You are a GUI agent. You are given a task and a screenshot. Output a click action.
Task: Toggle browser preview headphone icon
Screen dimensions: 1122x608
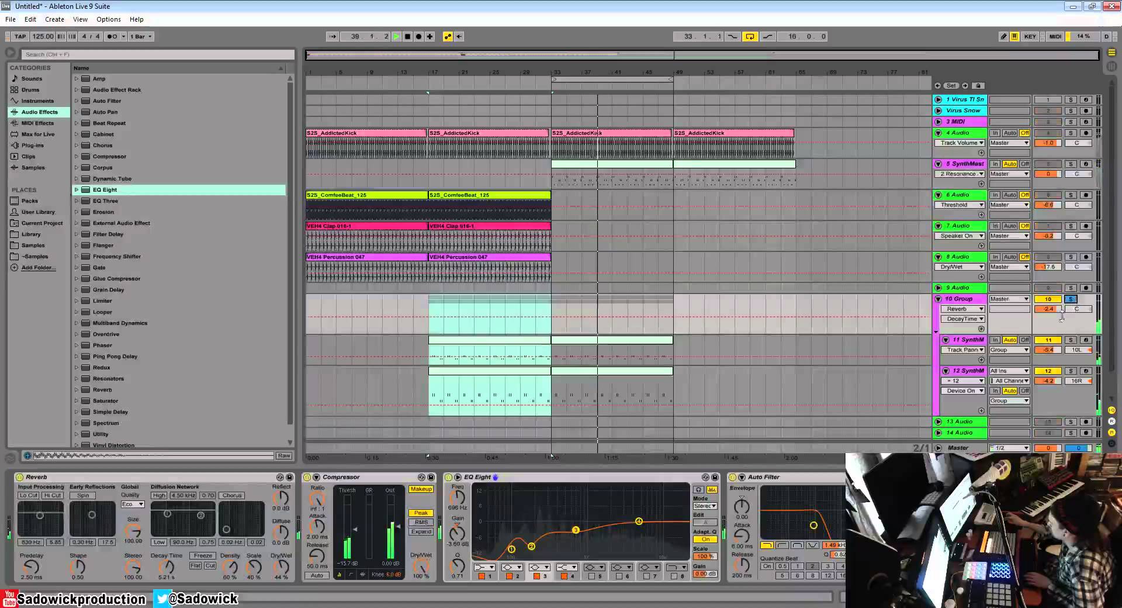[x=27, y=455]
